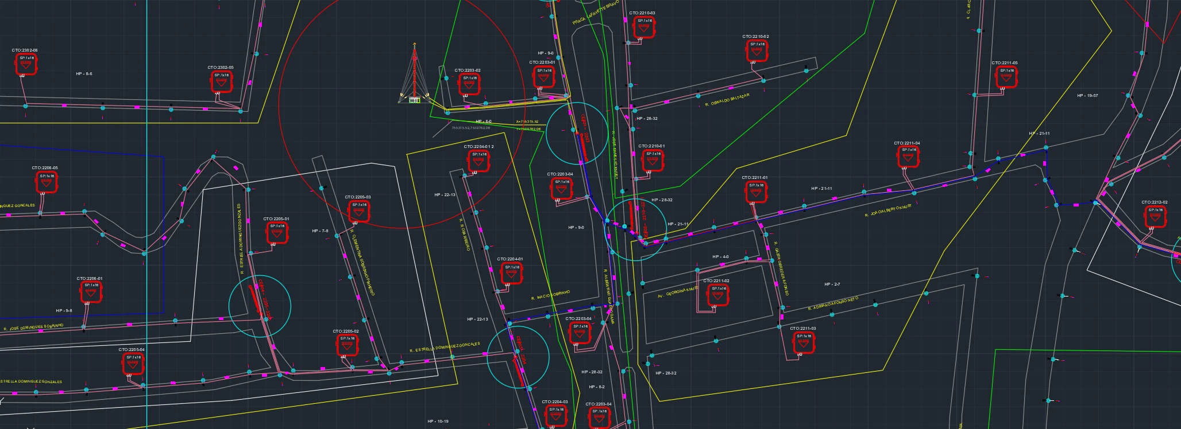Pick the CTO:2203-02 box symbol
The width and height of the screenshot is (1181, 429).
click(469, 84)
